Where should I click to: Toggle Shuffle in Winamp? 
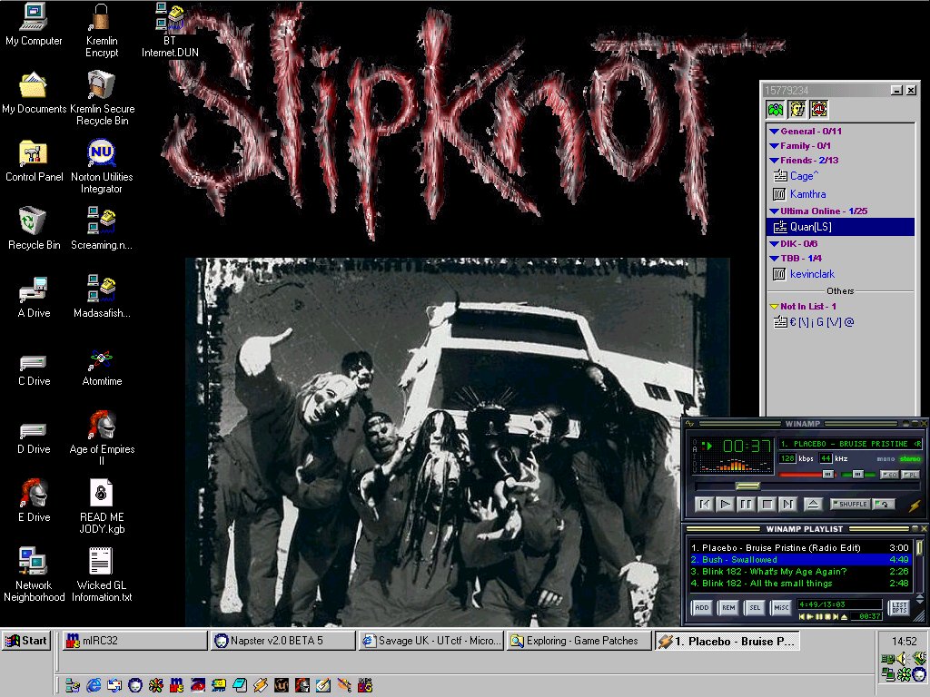[x=850, y=504]
